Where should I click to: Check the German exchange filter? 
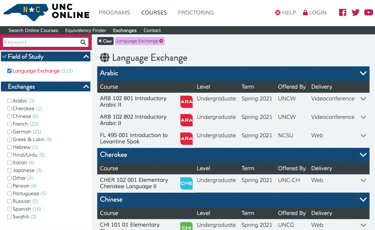click(x=9, y=132)
